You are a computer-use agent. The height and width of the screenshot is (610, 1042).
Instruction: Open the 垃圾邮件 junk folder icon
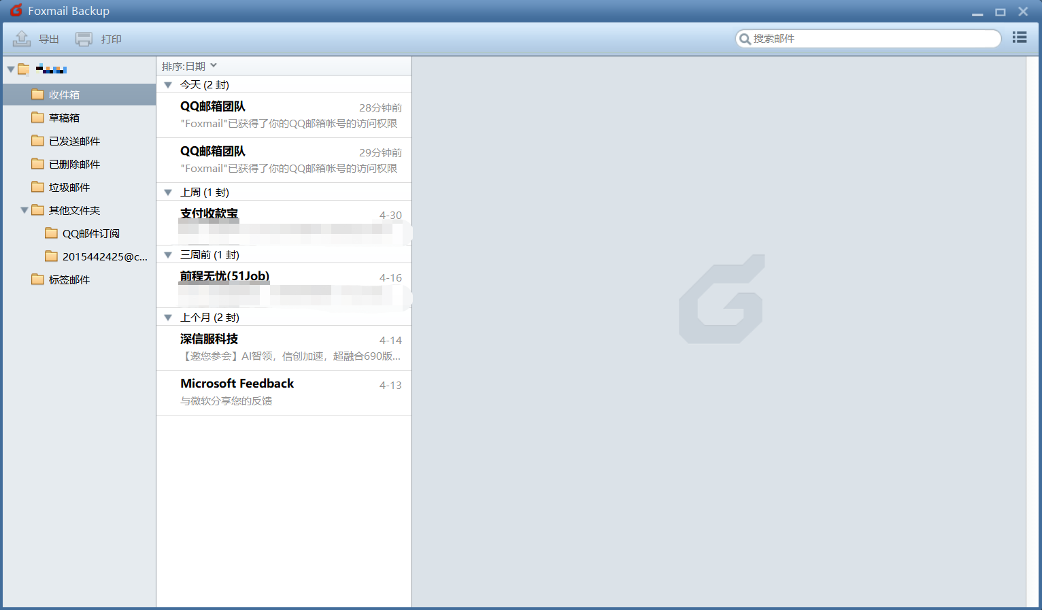click(x=37, y=187)
